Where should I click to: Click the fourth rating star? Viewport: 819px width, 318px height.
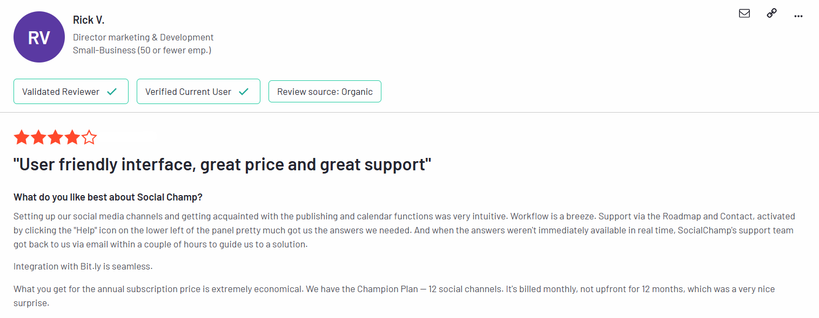click(72, 137)
